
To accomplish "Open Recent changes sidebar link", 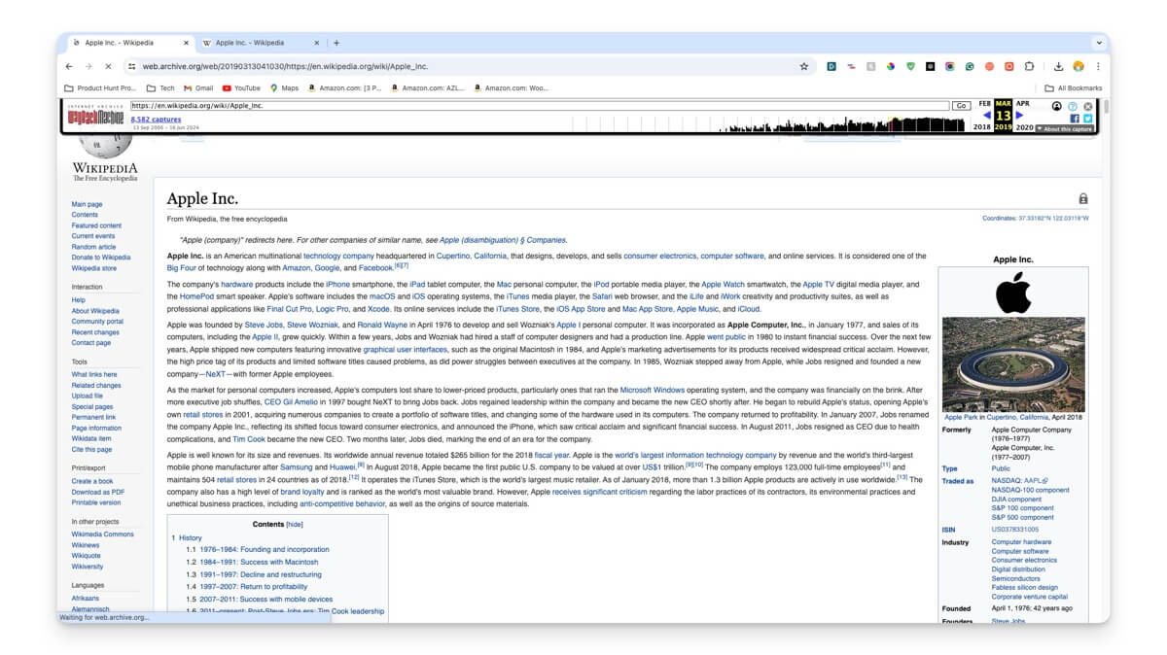I will pos(95,332).
